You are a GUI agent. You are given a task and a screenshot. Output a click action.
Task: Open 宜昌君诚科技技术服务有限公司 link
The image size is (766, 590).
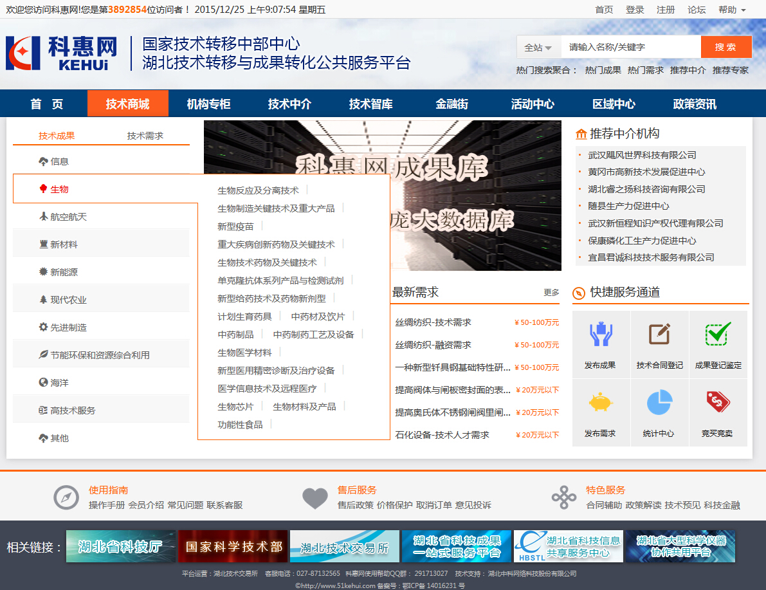point(651,257)
